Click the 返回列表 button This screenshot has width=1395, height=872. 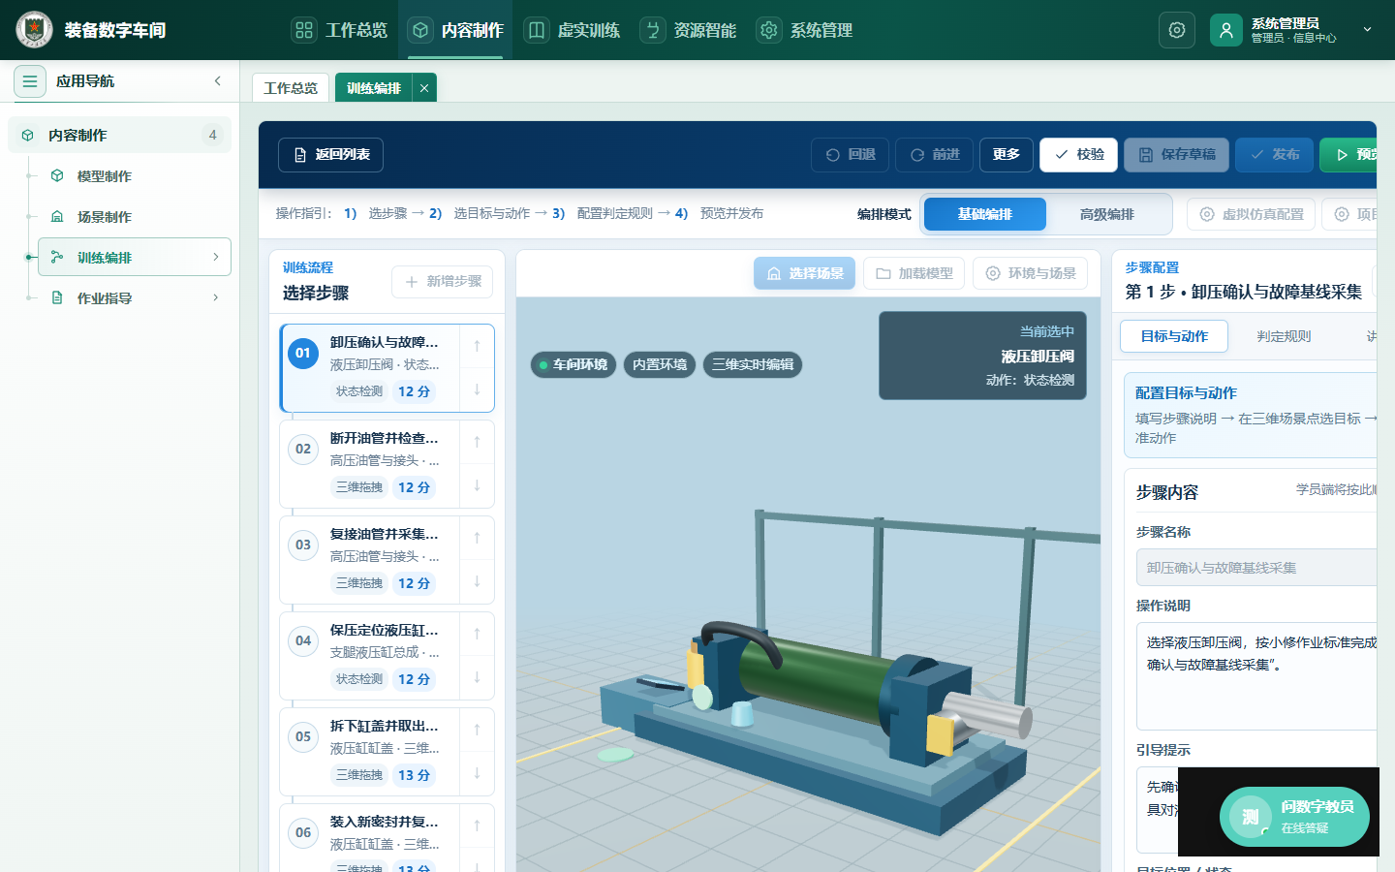[330, 155]
